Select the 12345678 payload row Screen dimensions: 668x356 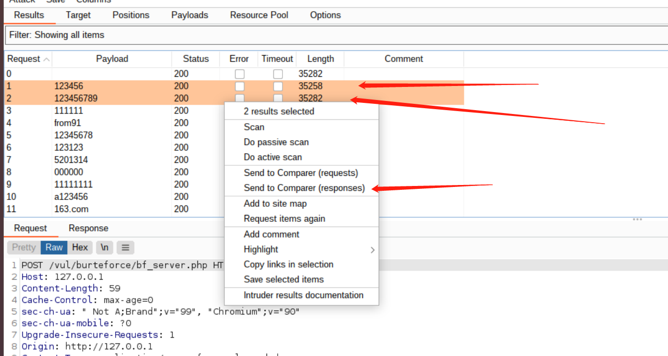click(x=115, y=135)
